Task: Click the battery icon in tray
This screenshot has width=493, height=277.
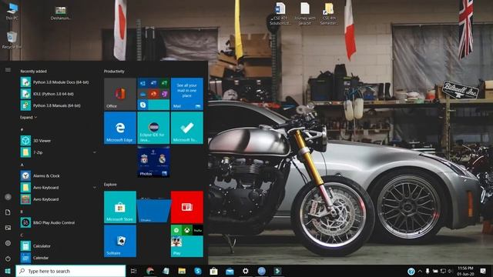Action: coord(435,271)
